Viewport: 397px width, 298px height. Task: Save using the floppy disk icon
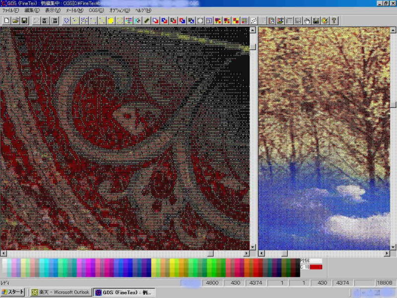[x=24, y=21]
